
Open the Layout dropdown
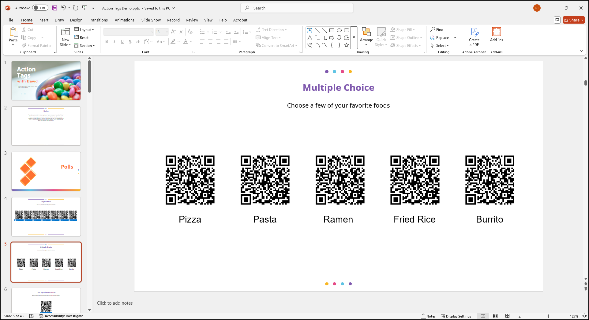point(84,29)
